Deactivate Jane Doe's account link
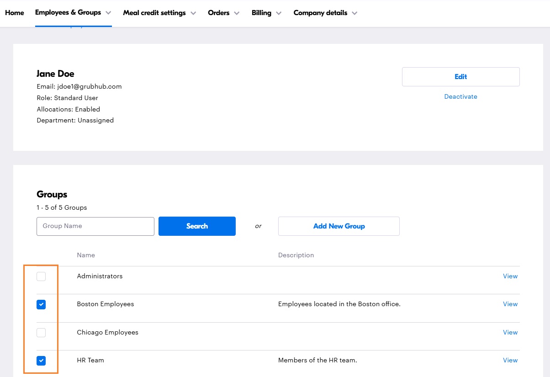Image resolution: width=550 pixels, height=377 pixels. click(x=460, y=96)
